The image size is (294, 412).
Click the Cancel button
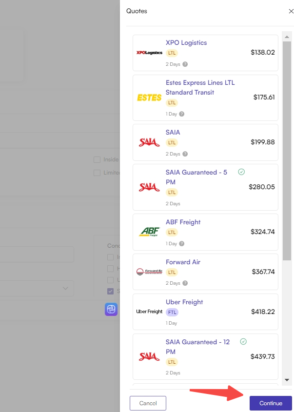(148, 403)
